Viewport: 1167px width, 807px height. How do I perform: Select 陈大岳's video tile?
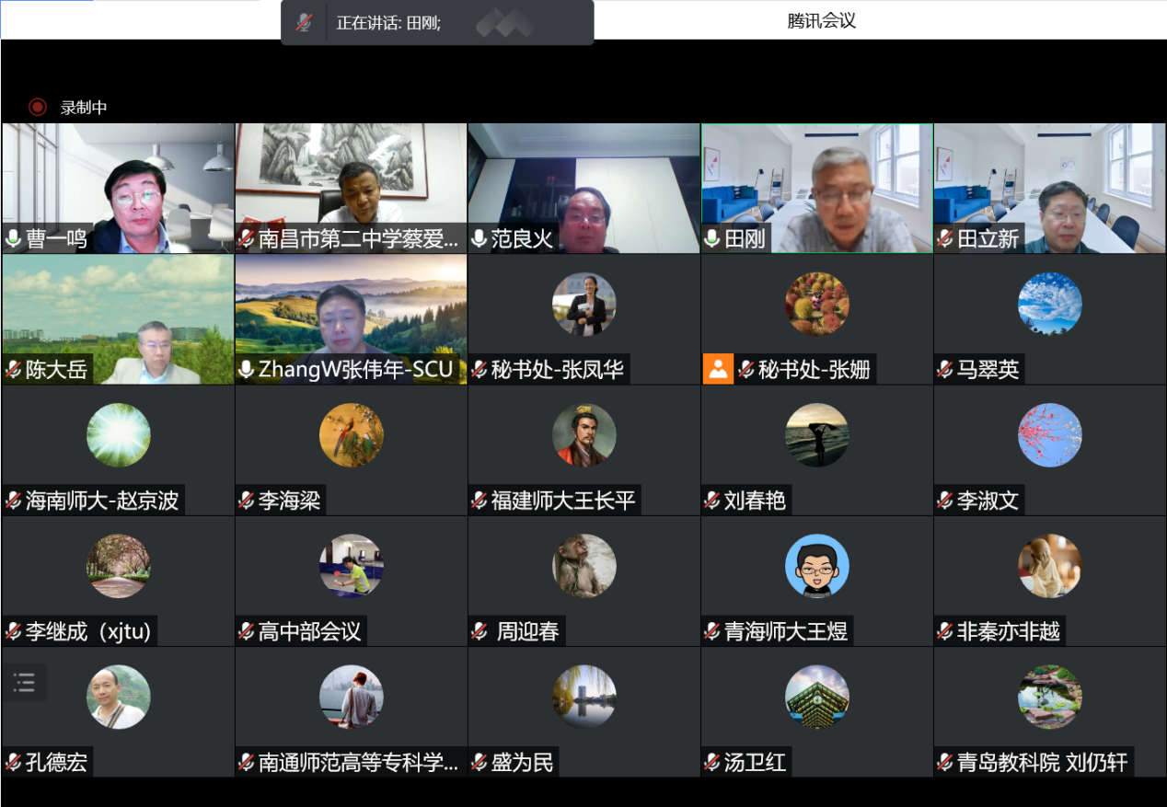[x=118, y=319]
